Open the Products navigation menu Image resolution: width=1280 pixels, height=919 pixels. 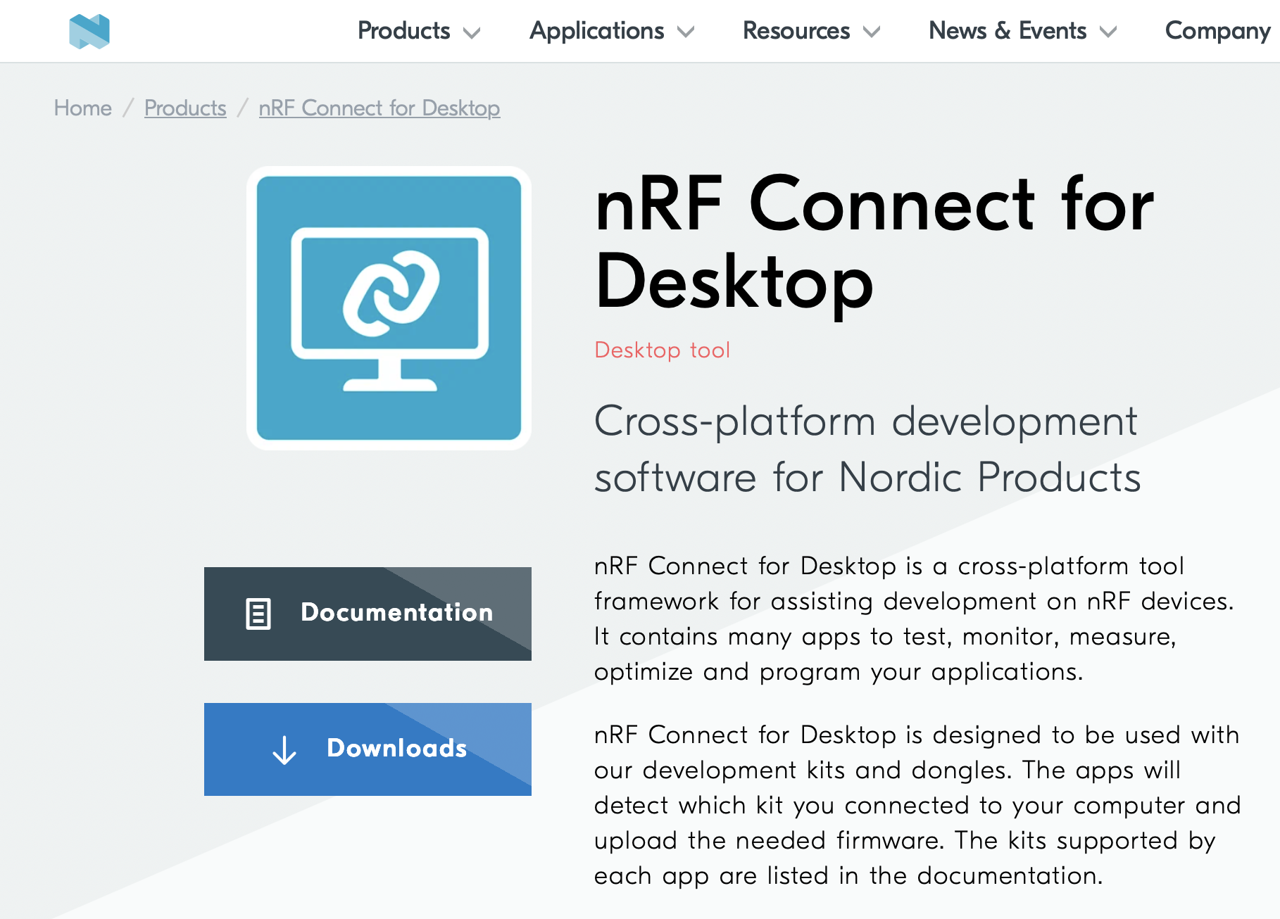pos(404,31)
